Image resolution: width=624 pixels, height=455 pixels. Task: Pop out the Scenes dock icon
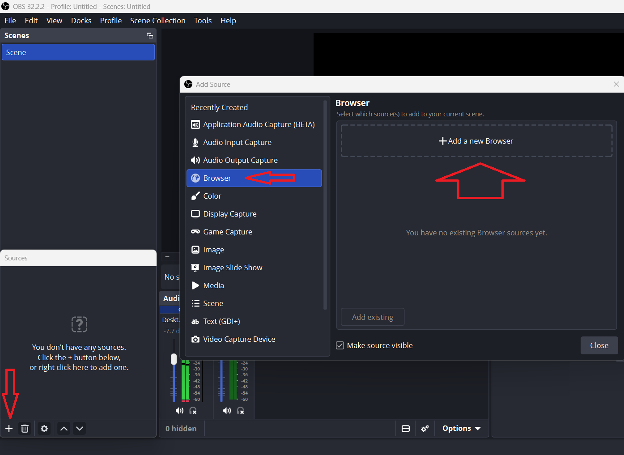[150, 36]
